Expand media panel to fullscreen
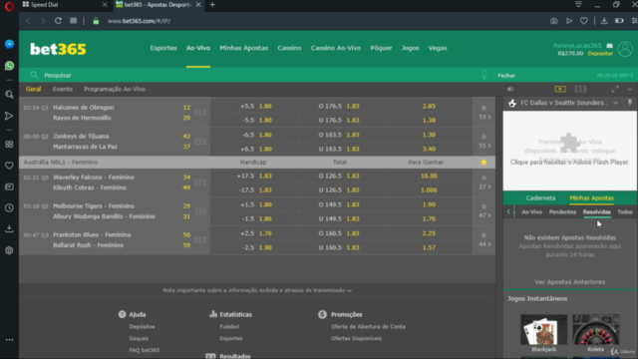The width and height of the screenshot is (638, 359). pyautogui.click(x=615, y=89)
